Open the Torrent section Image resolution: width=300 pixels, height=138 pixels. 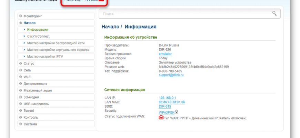(56, 111)
